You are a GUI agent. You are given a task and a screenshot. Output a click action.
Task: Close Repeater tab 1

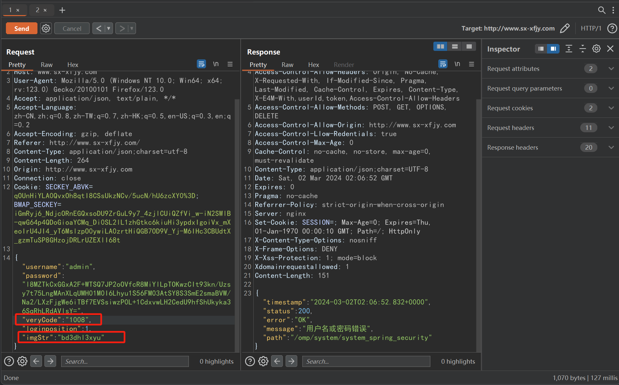point(18,11)
